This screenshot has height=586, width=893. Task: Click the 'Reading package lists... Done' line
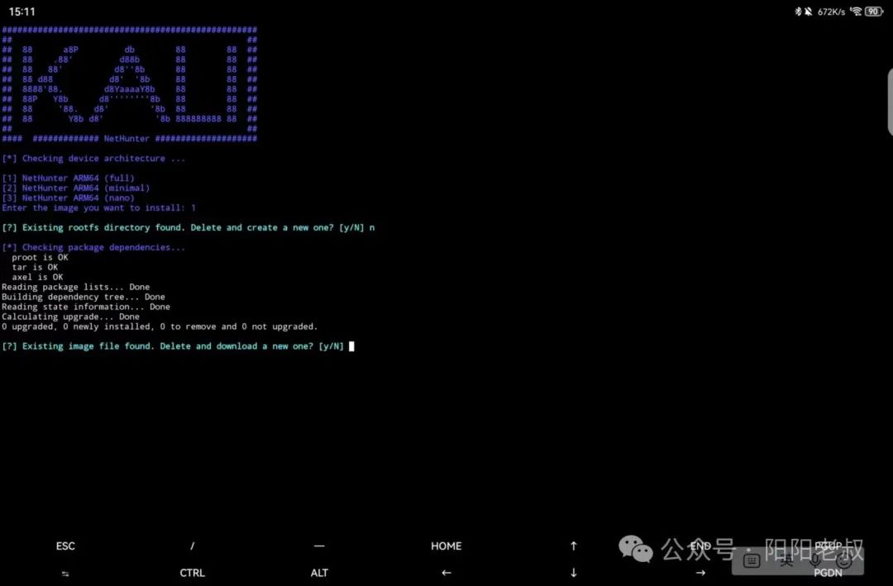(x=76, y=287)
